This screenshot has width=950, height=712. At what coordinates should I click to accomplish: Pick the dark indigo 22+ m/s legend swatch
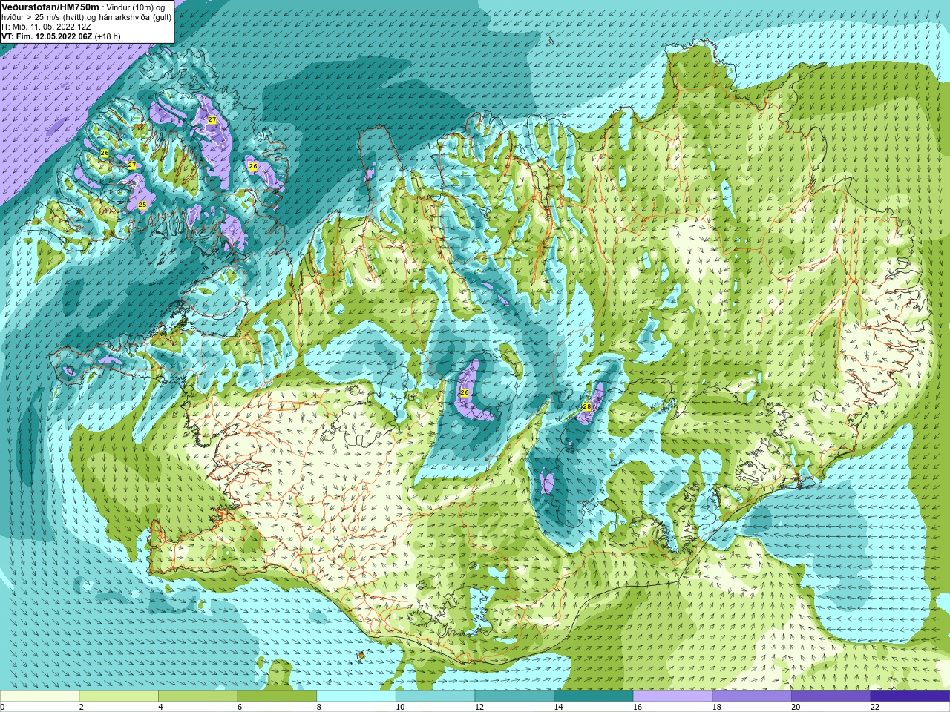click(910, 696)
